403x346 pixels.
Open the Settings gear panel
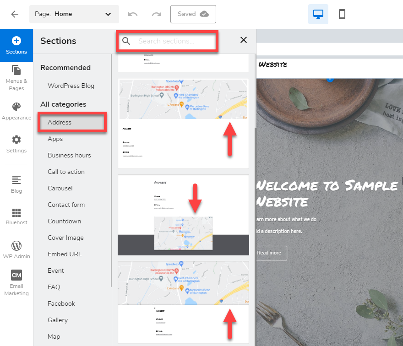16,144
